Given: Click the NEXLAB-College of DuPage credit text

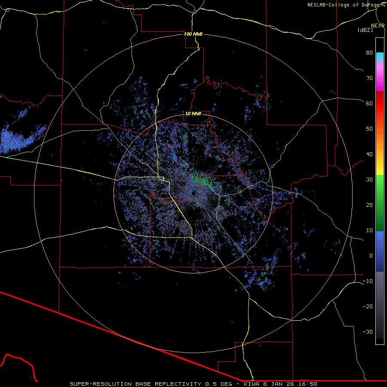Looking at the screenshot, I should (346, 5).
